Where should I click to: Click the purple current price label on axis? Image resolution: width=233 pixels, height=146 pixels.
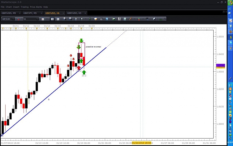click(221, 65)
